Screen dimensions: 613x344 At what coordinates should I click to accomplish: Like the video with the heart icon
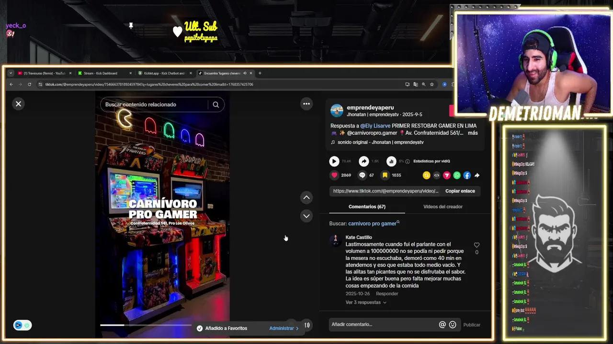coord(334,175)
